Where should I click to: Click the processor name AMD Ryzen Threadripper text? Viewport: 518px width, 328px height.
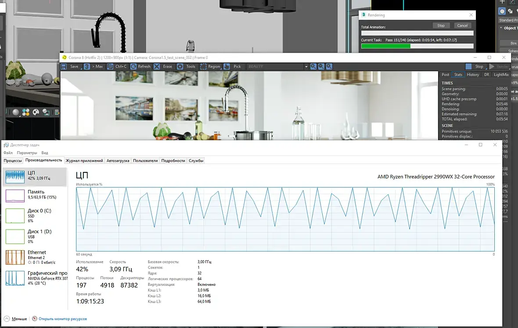point(436,177)
